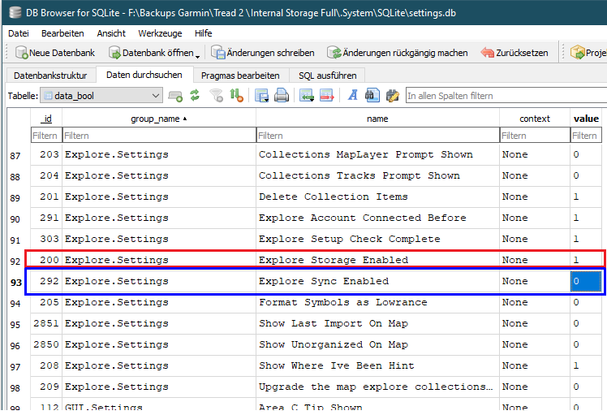This screenshot has height=415, width=607.
Task: Click the _id cell 2850
Action: pos(46,344)
